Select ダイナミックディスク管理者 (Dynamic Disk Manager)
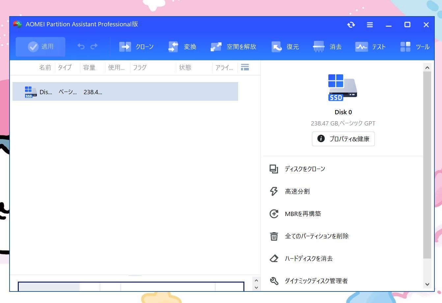This screenshot has width=442, height=303. pos(316,281)
